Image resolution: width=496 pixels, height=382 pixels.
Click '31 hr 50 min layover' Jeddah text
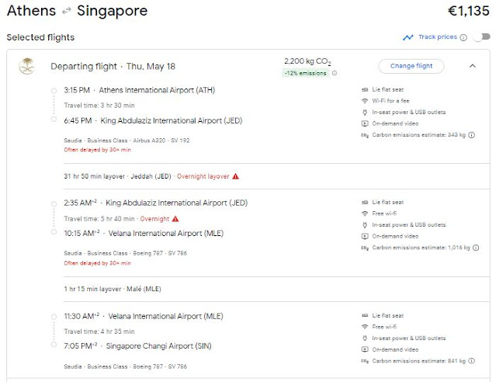pyautogui.click(x=117, y=176)
